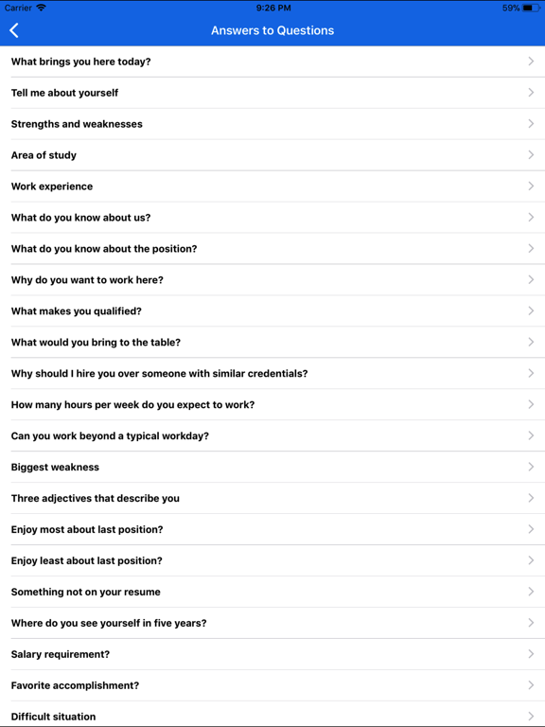Select Three adjectives that describe you
This screenshot has height=727, width=545.
click(x=272, y=498)
